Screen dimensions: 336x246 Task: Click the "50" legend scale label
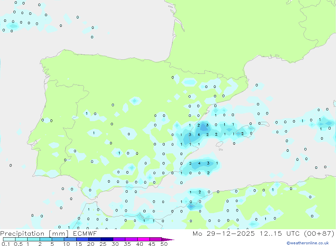coord(164,244)
